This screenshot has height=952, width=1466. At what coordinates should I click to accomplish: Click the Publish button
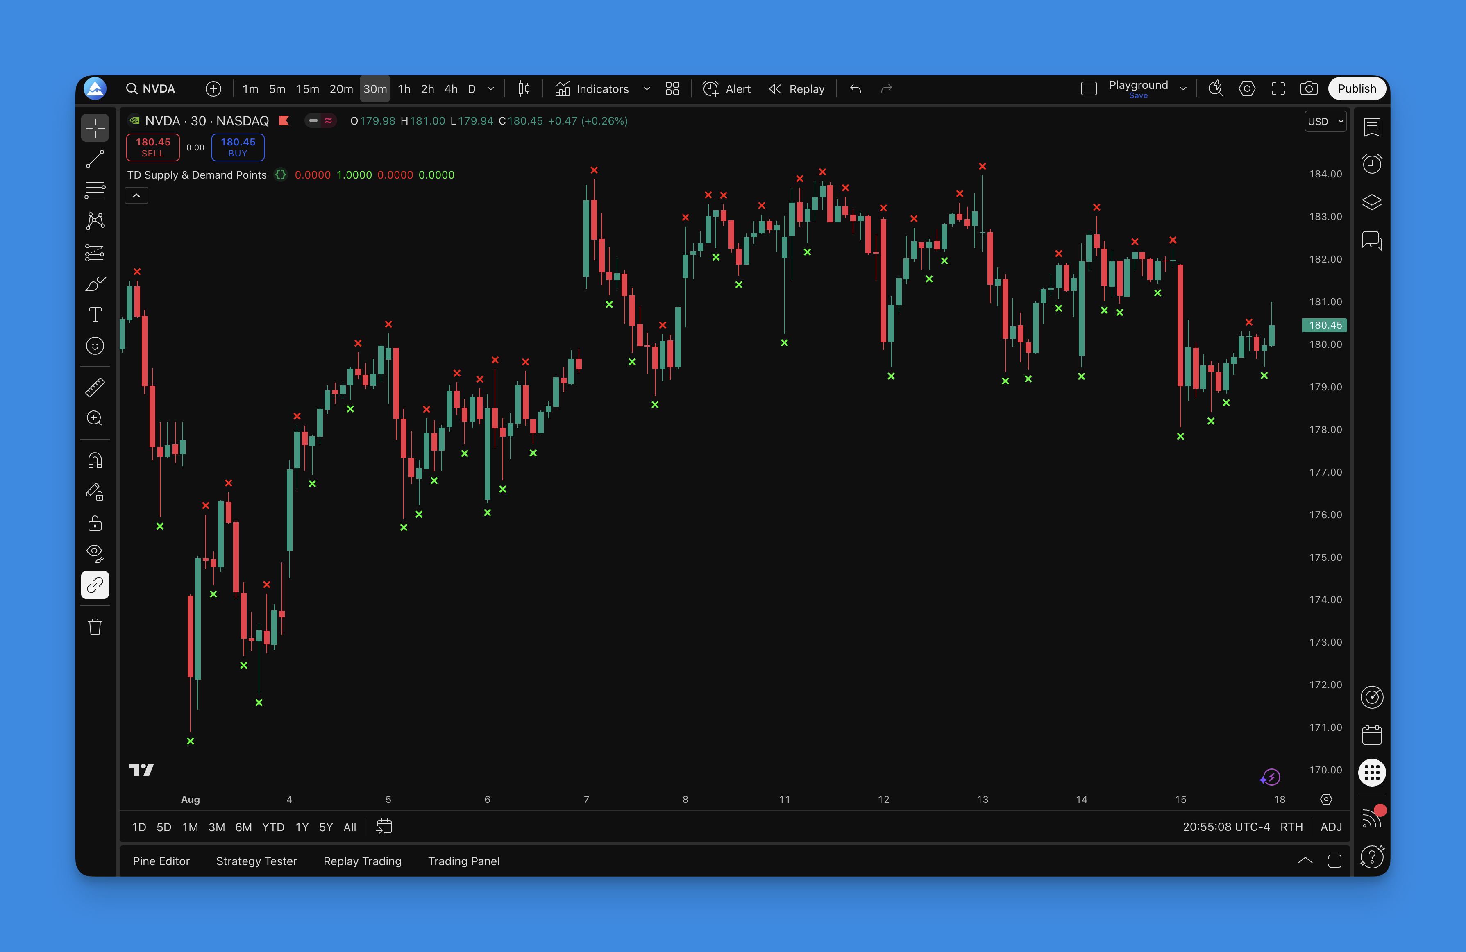[x=1357, y=88]
